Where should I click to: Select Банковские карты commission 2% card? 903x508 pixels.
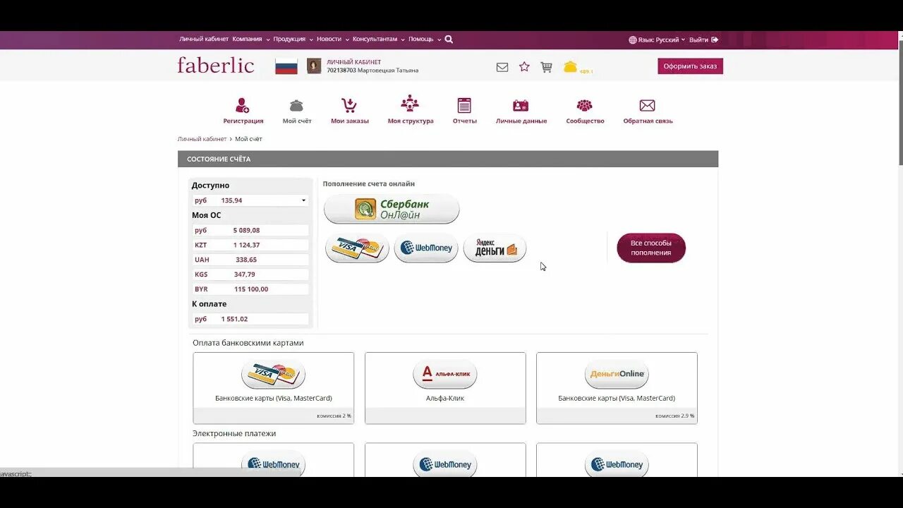(274, 388)
